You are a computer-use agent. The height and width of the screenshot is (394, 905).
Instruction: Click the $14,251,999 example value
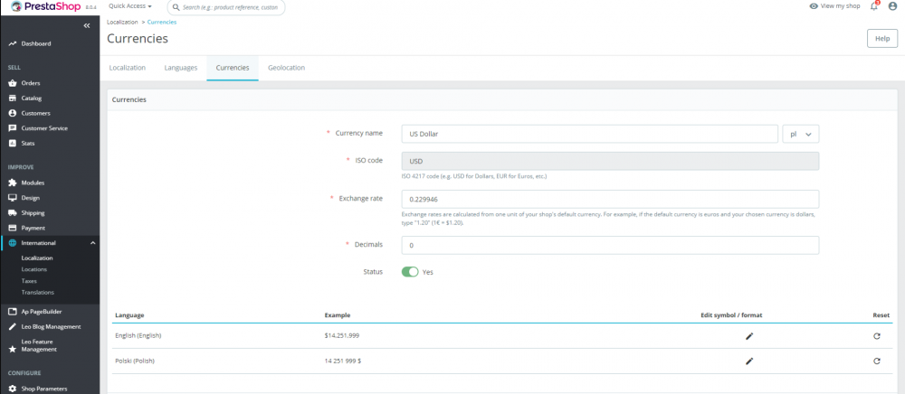[342, 336]
